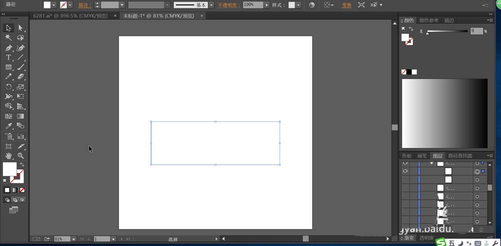Click target circle of selected layer row
501x246 pixels.
pyautogui.click(x=477, y=171)
